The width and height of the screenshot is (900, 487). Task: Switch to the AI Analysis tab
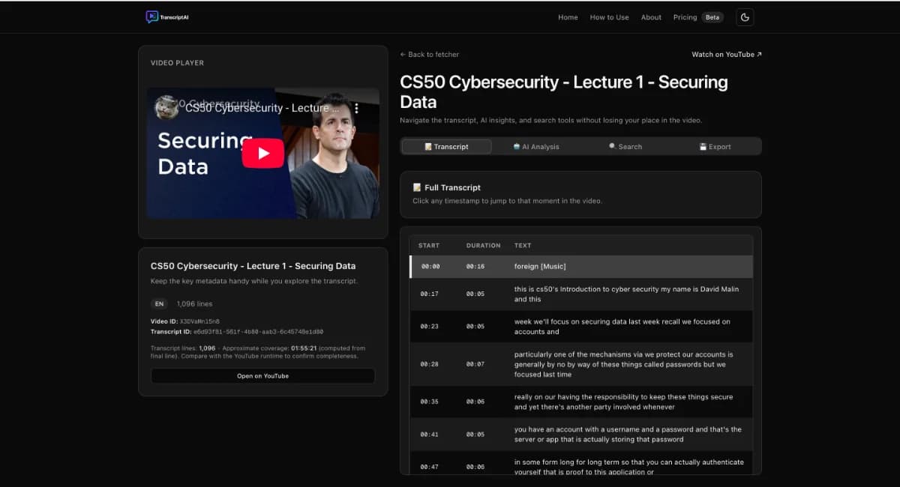[x=536, y=147]
